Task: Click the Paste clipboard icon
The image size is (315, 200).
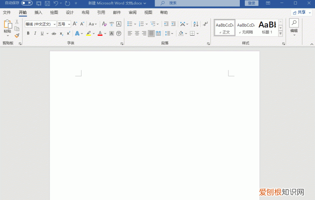Action: [8, 24]
